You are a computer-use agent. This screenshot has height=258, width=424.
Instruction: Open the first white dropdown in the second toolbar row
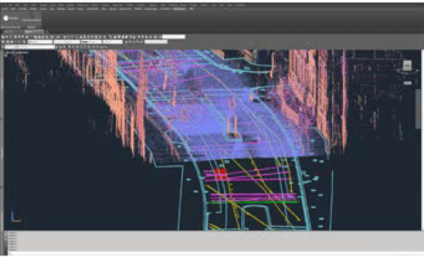(40, 42)
